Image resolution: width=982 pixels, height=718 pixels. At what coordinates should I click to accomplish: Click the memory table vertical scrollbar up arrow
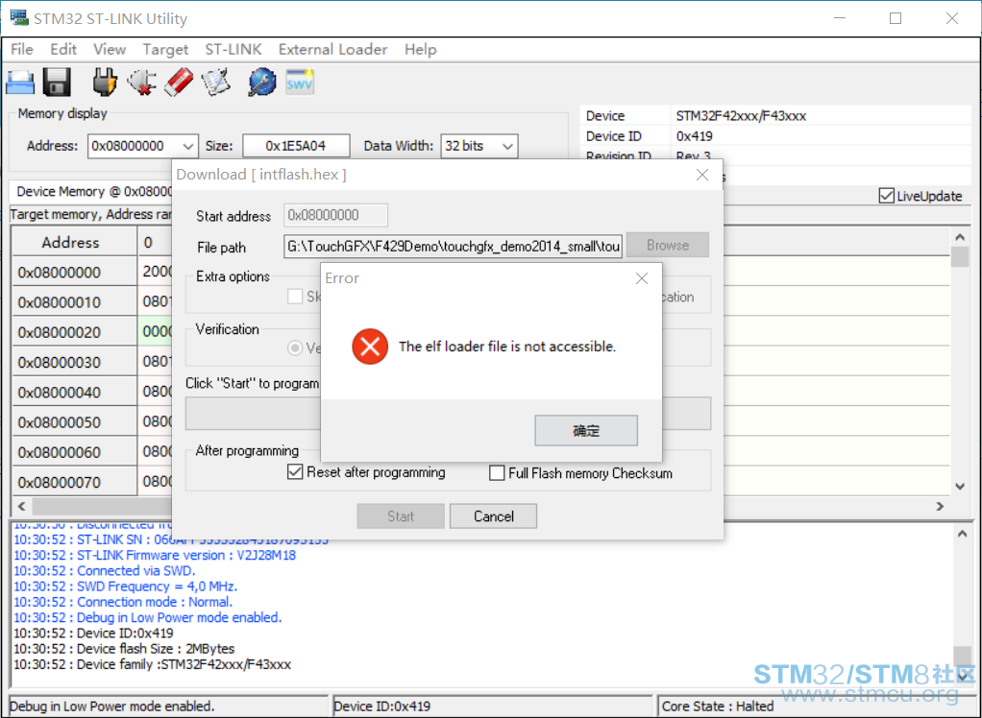click(x=960, y=237)
